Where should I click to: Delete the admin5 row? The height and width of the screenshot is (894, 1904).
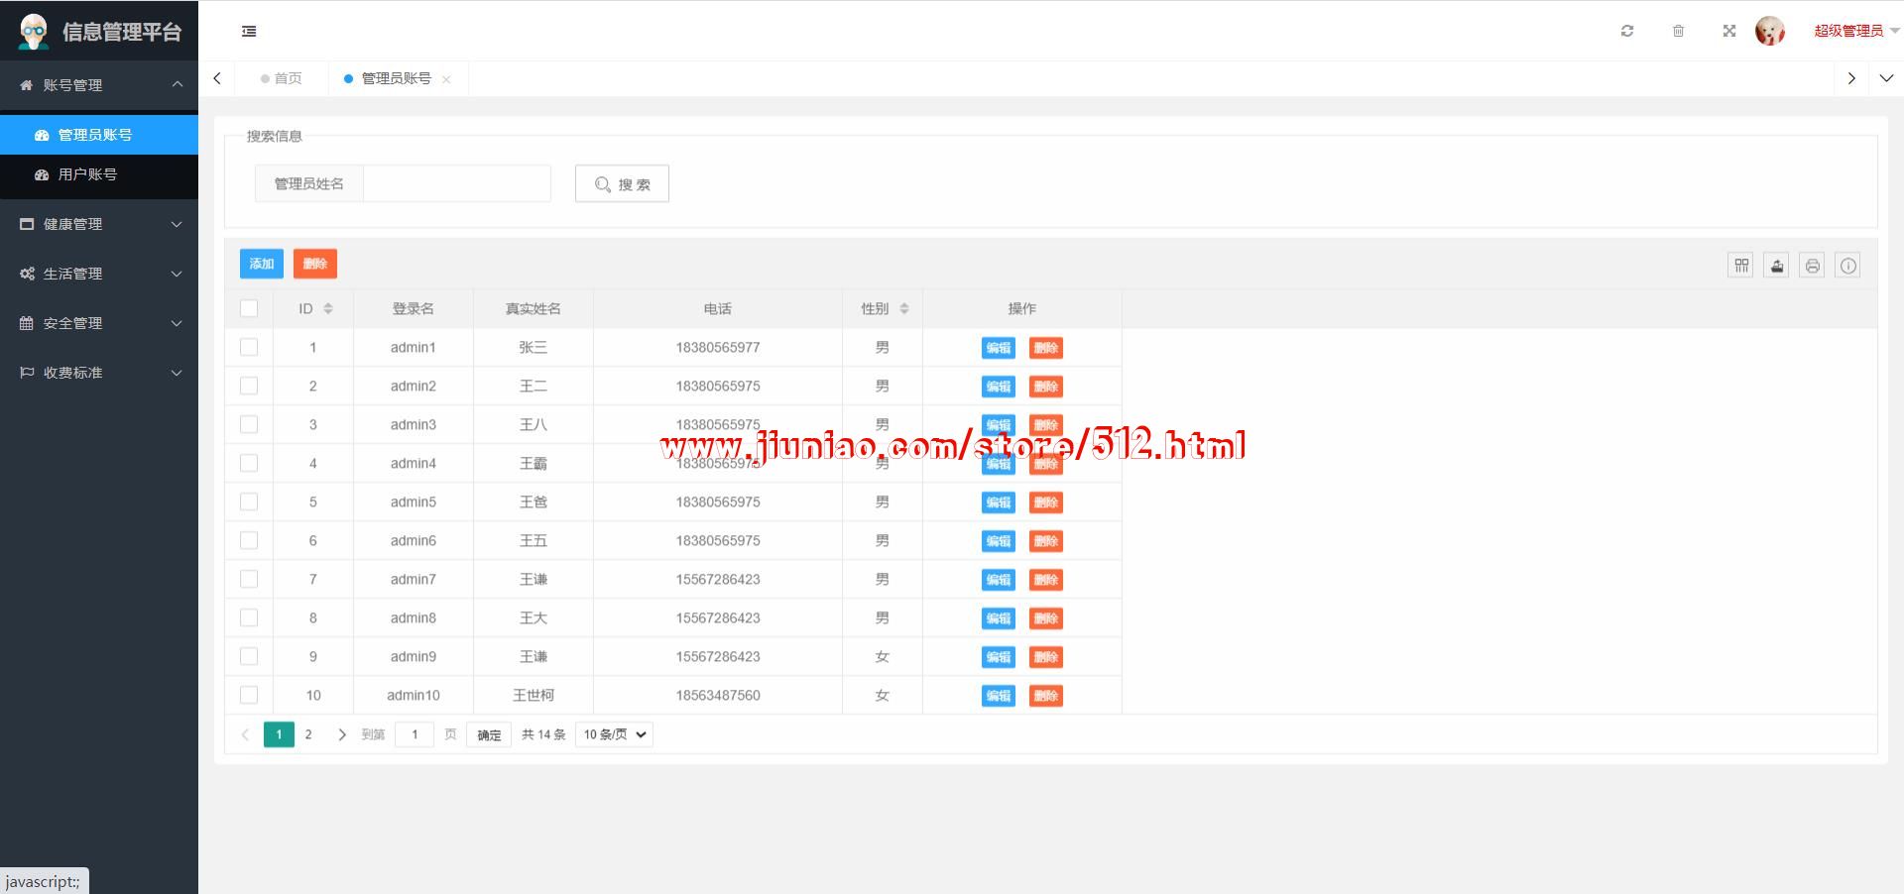point(1046,503)
